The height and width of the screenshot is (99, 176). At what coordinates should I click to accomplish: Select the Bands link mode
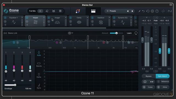[39, 65]
